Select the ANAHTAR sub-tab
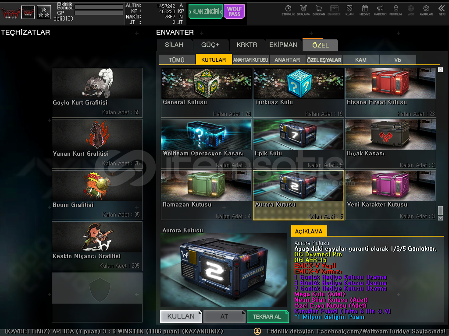449x336 pixels. (287, 59)
